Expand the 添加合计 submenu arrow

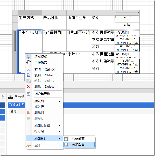pyautogui.click(x=59, y=138)
